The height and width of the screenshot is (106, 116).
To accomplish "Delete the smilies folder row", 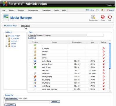I will point(104,55).
